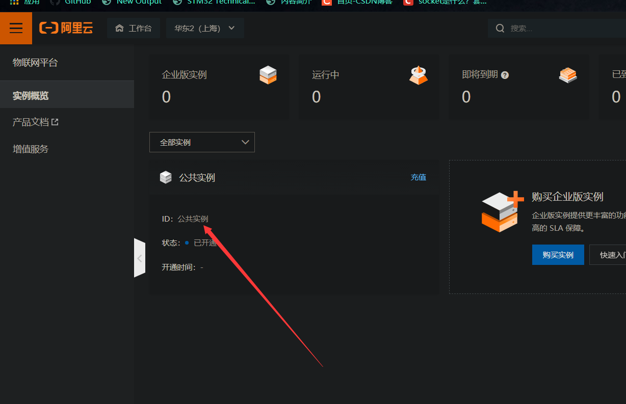Image resolution: width=626 pixels, height=404 pixels.
Task: Click the help question mark beside 即将到期
Action: coord(505,74)
